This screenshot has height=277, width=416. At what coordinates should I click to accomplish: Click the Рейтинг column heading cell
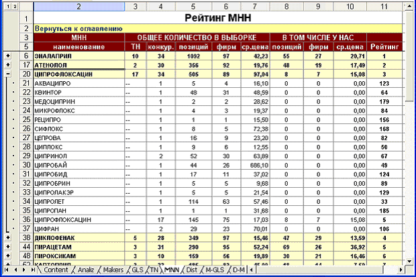pyautogui.click(x=384, y=47)
